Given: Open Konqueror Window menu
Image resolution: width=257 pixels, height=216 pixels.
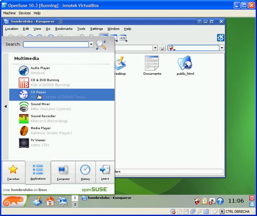Looking at the screenshot, I should pyautogui.click(x=113, y=29).
